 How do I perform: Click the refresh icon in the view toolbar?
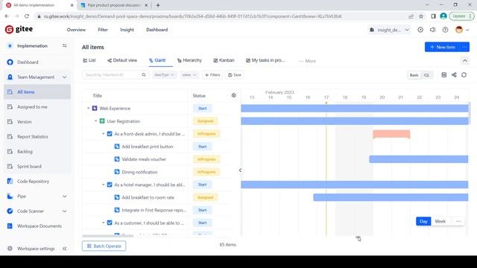click(x=464, y=74)
